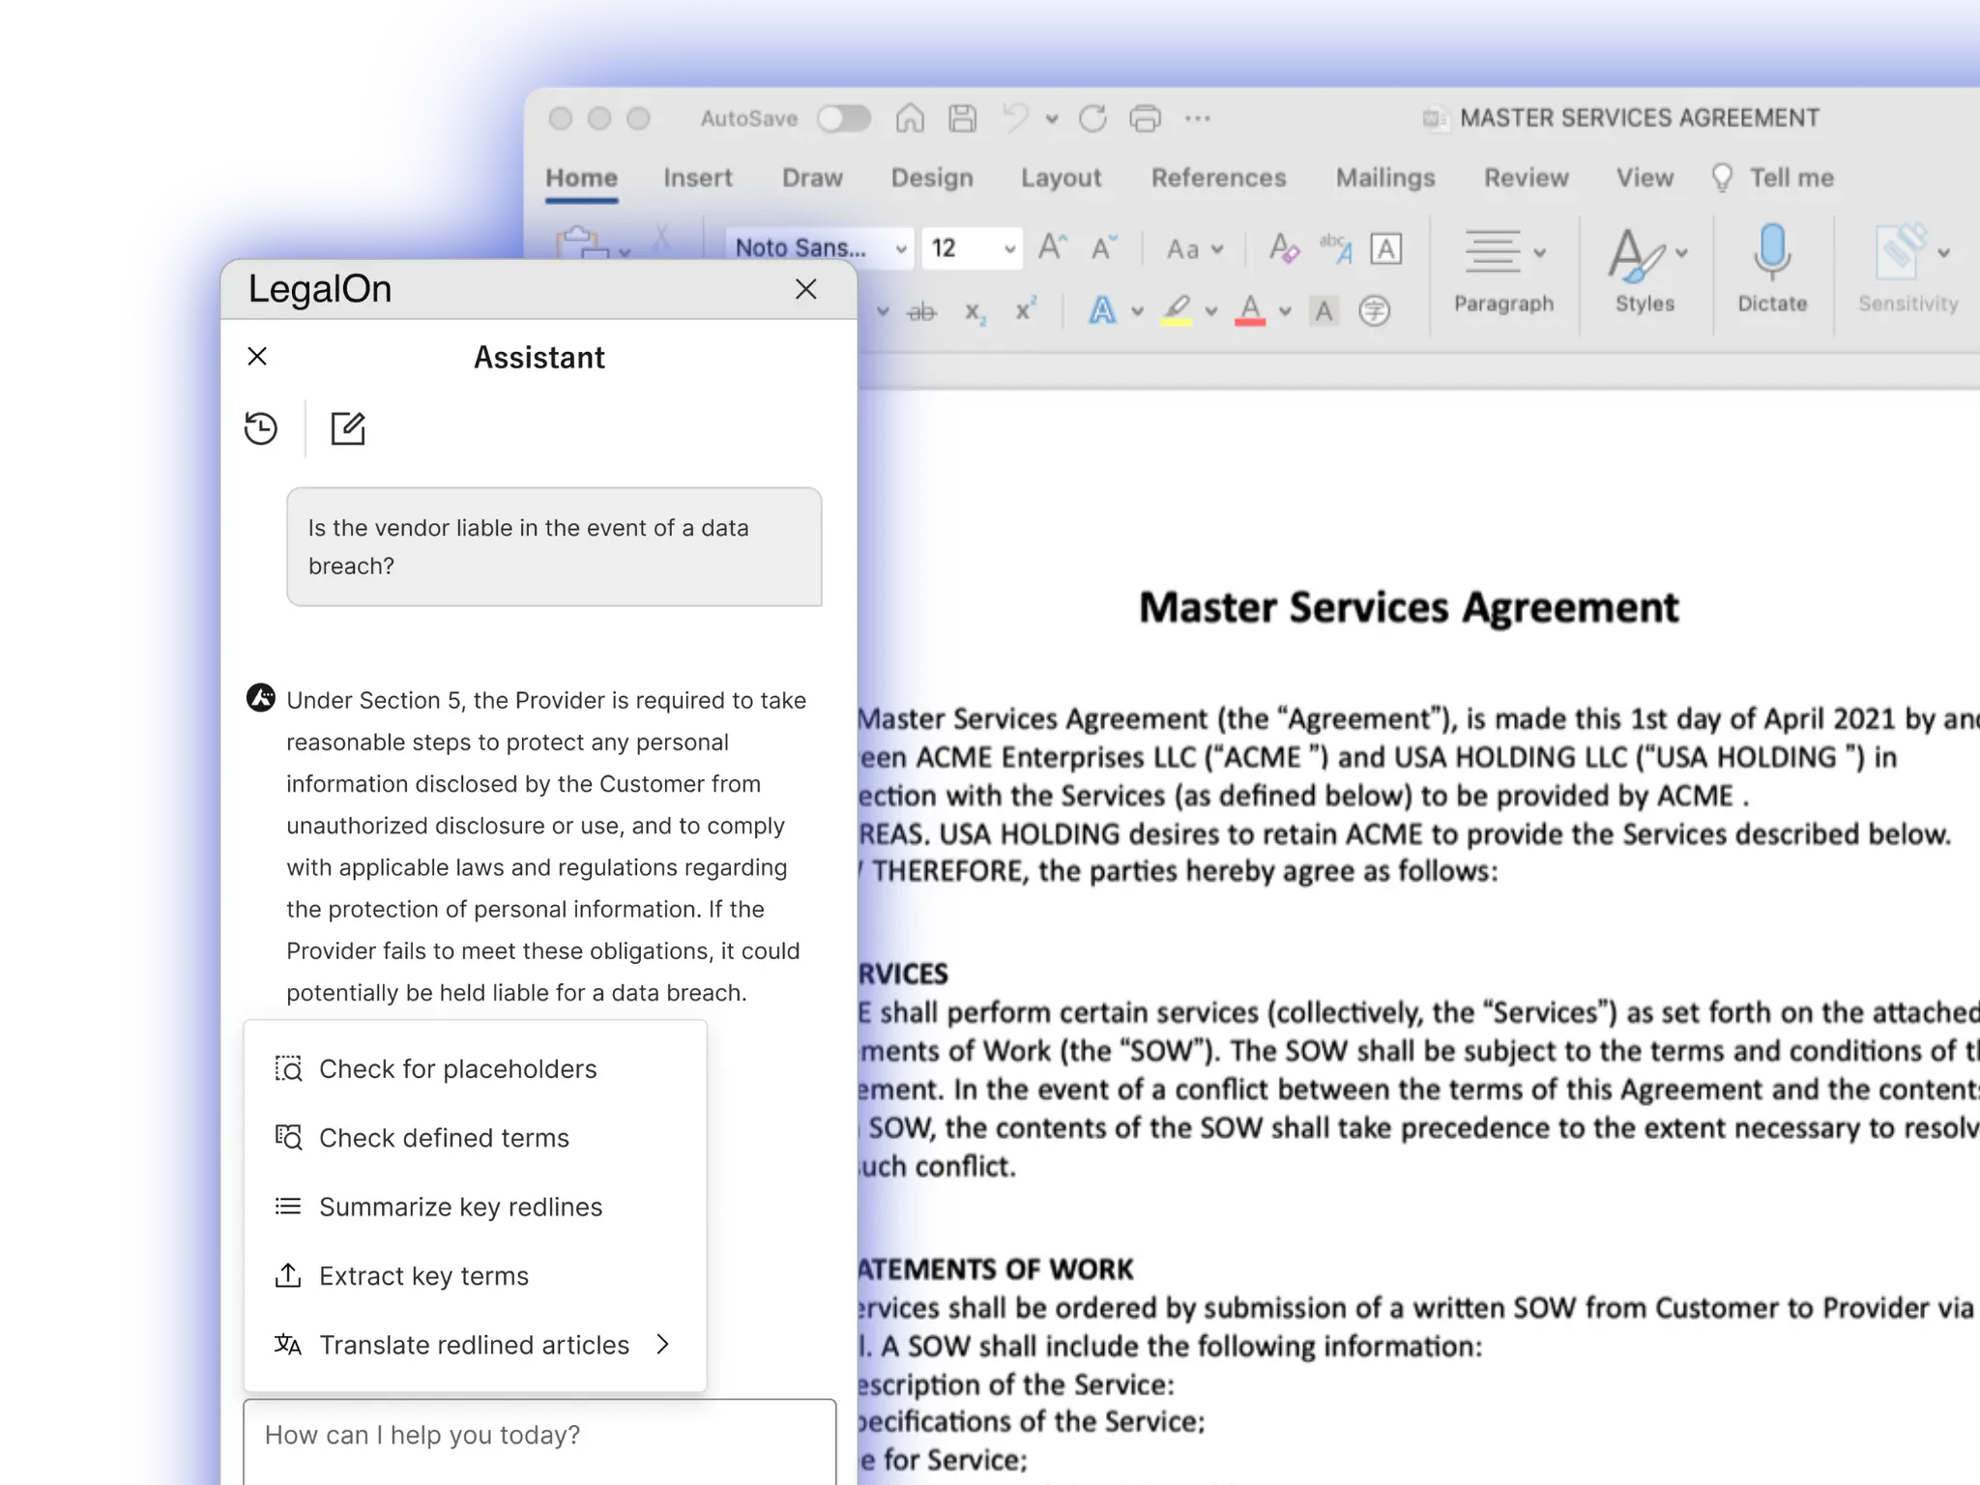Open the font size 12 dropdown
1980x1485 pixels.
(1009, 248)
